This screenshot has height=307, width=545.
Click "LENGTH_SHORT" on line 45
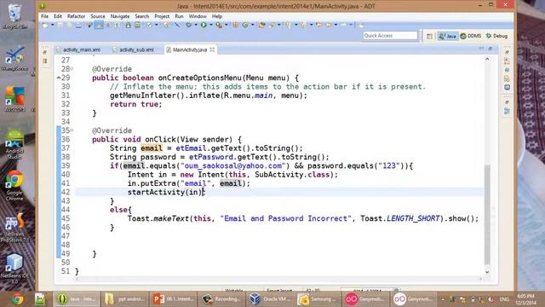[413, 218]
